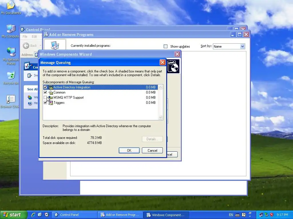Click the disabled Details button
Screen dimensions: 293x219
tap(152, 139)
